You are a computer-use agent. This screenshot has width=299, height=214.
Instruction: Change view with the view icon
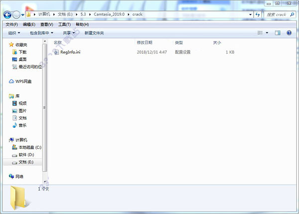(260, 33)
